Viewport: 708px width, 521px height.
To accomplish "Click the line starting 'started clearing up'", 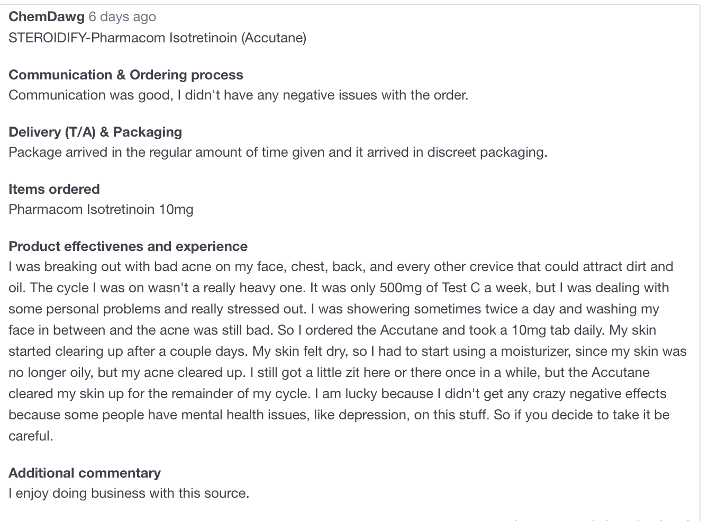I will point(348,352).
